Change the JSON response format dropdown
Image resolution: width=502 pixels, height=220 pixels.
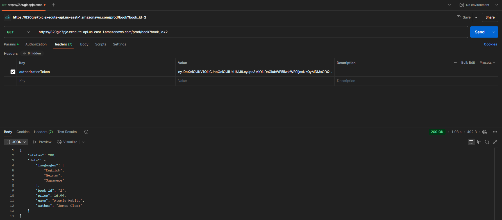coord(16,142)
